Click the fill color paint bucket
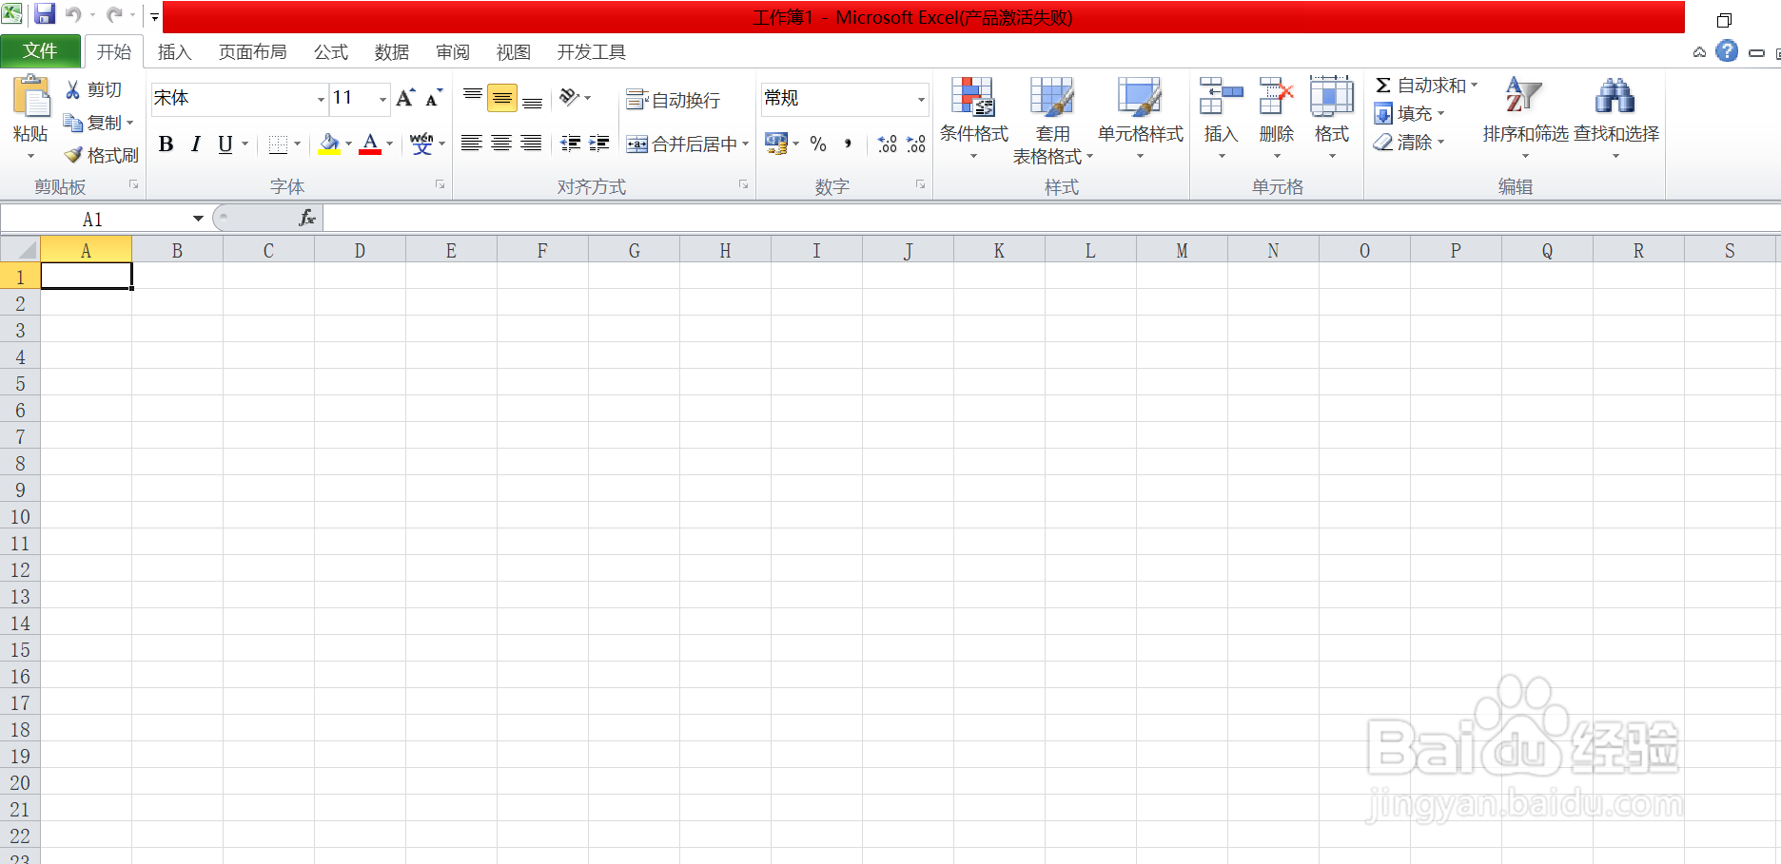Image resolution: width=1781 pixels, height=864 pixels. pos(329,144)
